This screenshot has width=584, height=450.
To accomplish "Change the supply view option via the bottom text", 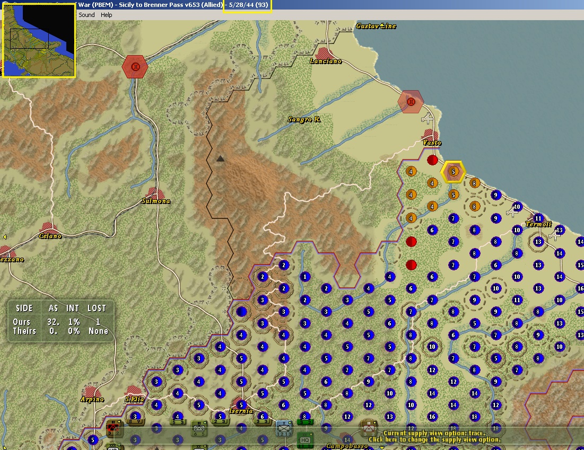I will click(434, 436).
